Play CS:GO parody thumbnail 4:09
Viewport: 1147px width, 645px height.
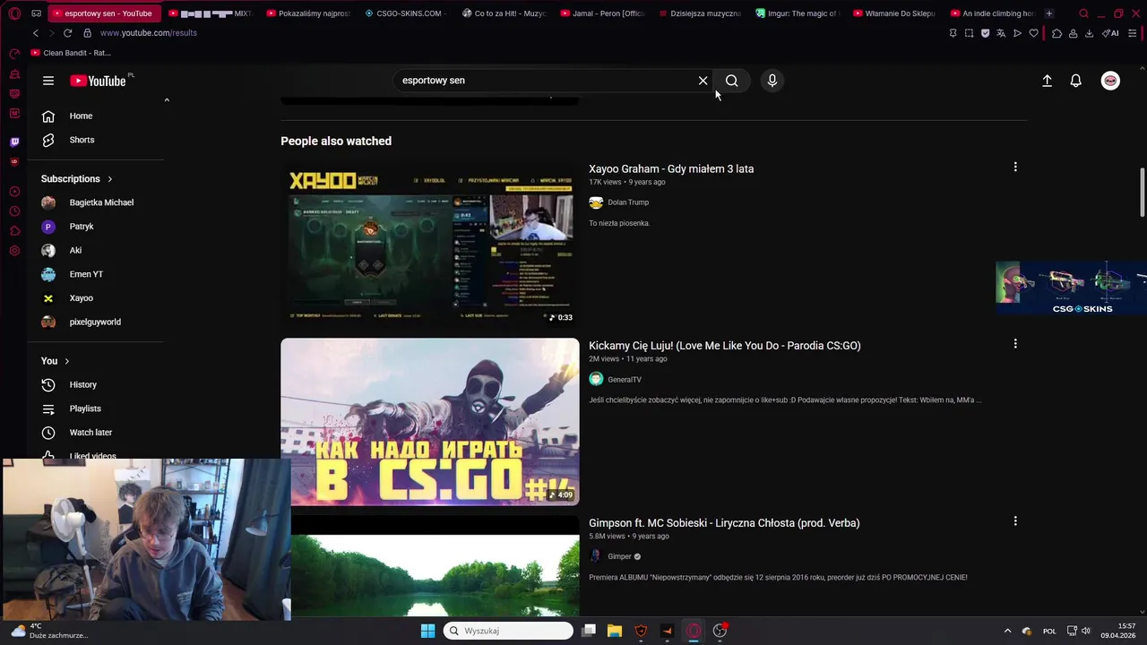click(x=430, y=422)
